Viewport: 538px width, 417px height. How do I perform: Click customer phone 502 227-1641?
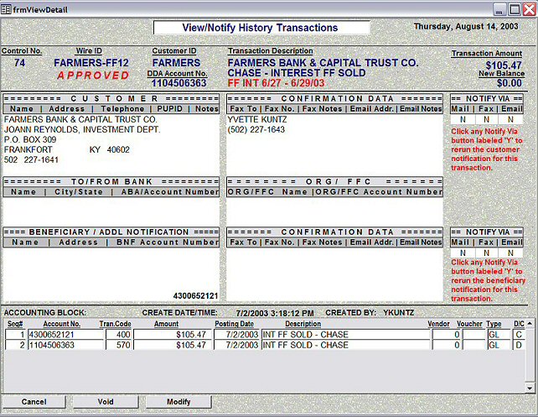coord(31,159)
